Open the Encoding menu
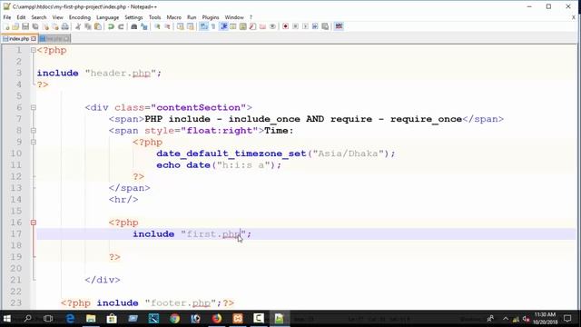Screen dimensions: 581x327 [80, 17]
